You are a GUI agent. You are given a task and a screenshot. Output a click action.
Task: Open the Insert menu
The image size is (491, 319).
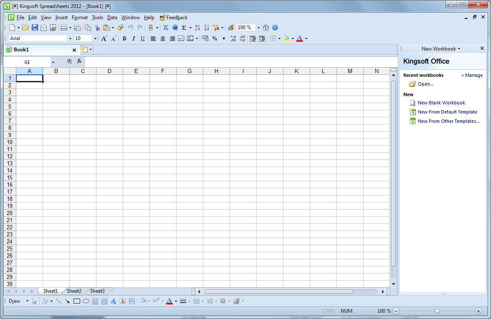(x=61, y=18)
